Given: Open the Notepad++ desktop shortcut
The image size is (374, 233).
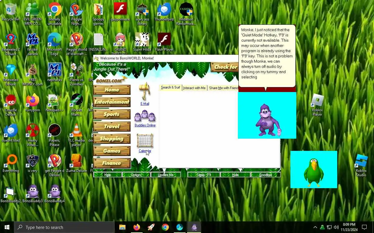Looking at the screenshot, I should (55, 103).
